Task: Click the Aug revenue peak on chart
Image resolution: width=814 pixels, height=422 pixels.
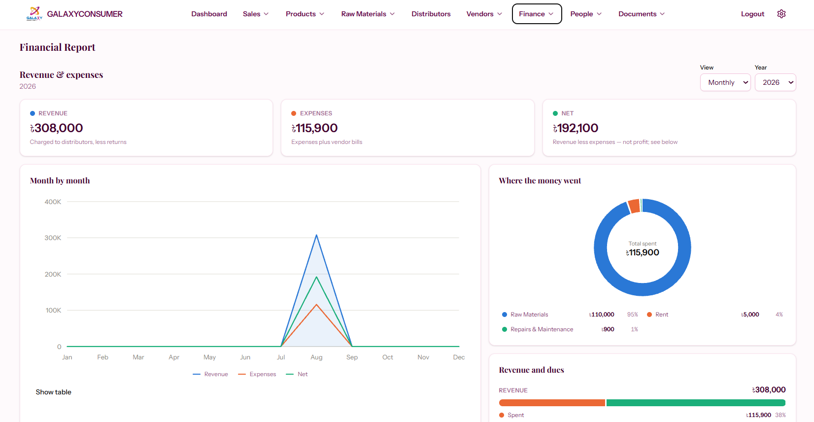Action: coord(316,235)
